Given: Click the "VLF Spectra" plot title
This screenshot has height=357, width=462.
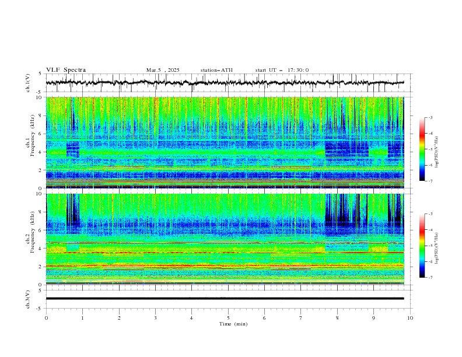Looking at the screenshot, I should point(66,70).
